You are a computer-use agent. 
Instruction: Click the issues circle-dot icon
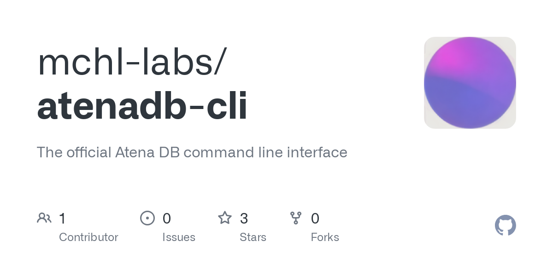(147, 218)
